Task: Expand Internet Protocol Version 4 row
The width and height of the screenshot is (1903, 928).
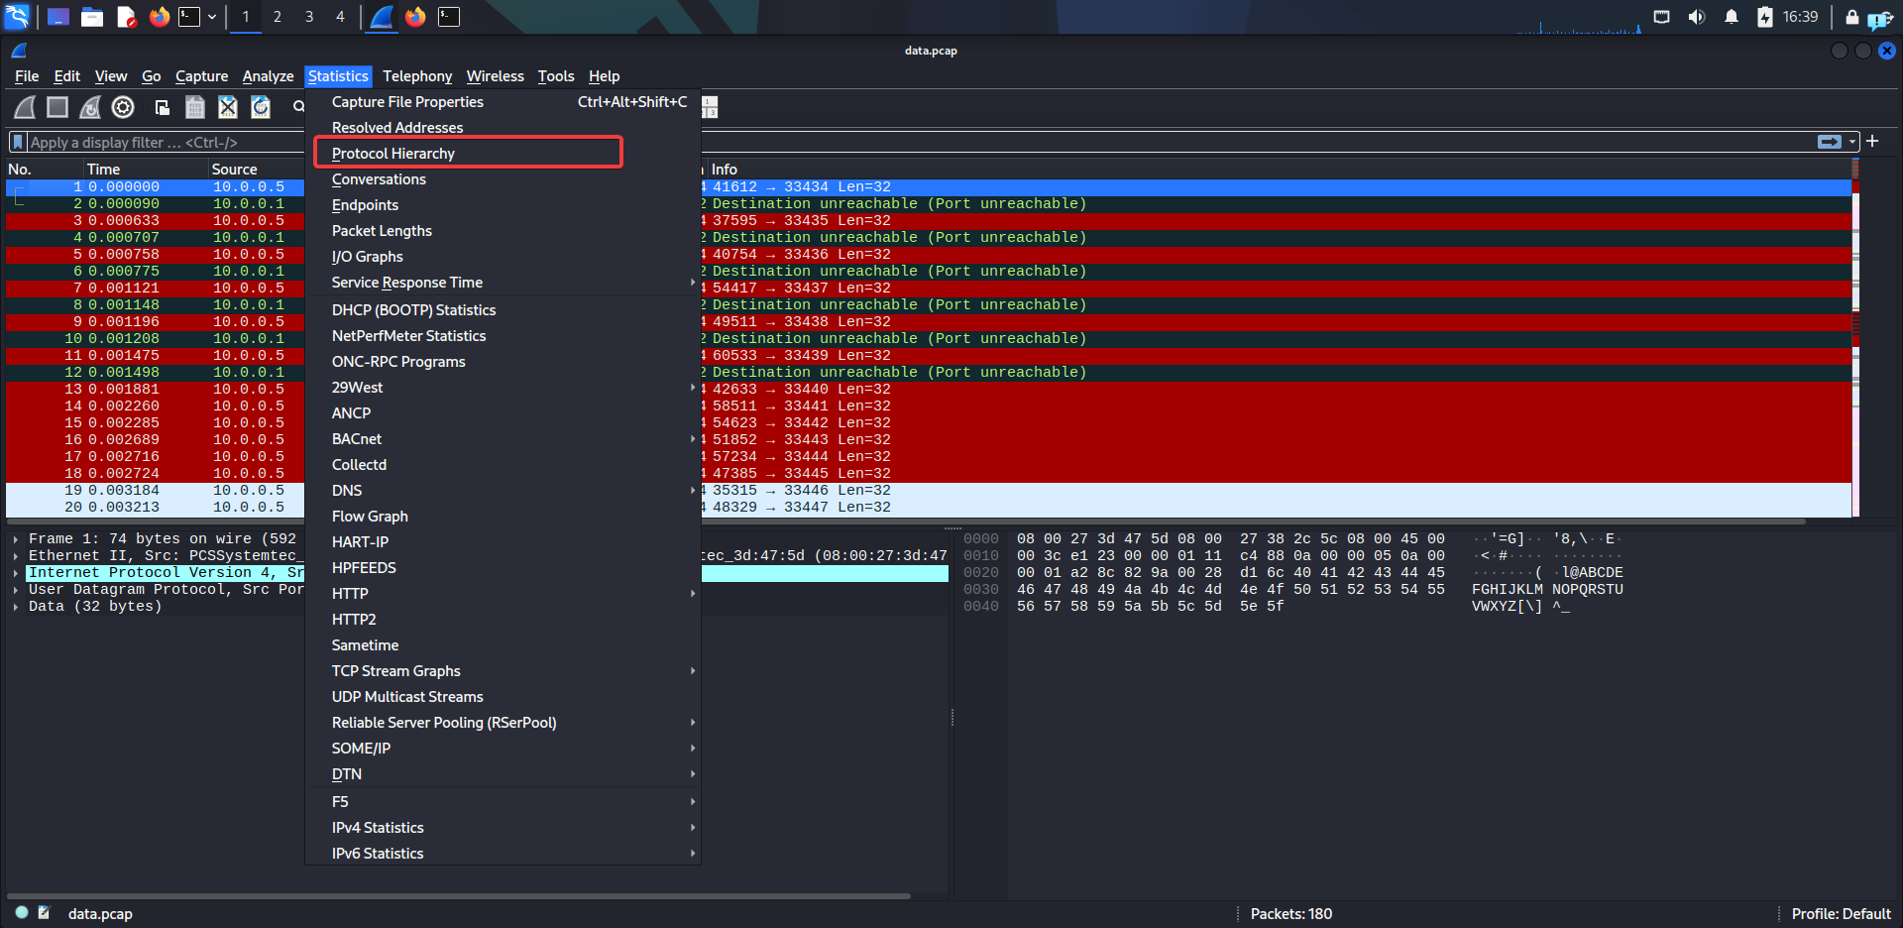Action: pos(16,573)
